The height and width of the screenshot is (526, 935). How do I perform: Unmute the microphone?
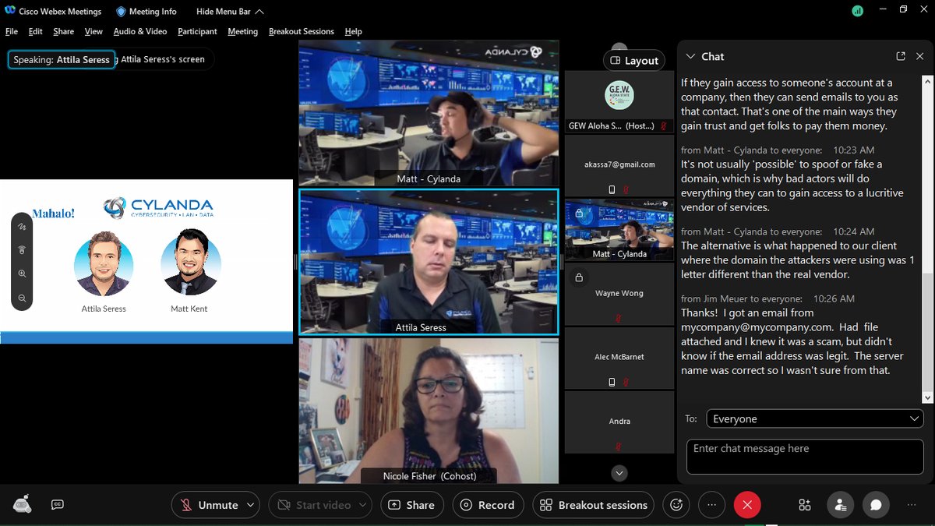[209, 505]
